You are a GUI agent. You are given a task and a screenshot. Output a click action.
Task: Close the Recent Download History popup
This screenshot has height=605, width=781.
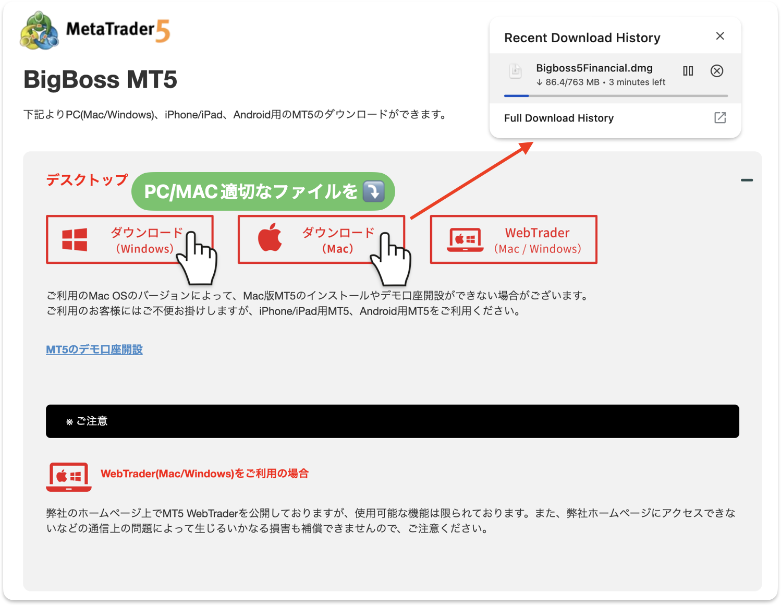pyautogui.click(x=720, y=36)
